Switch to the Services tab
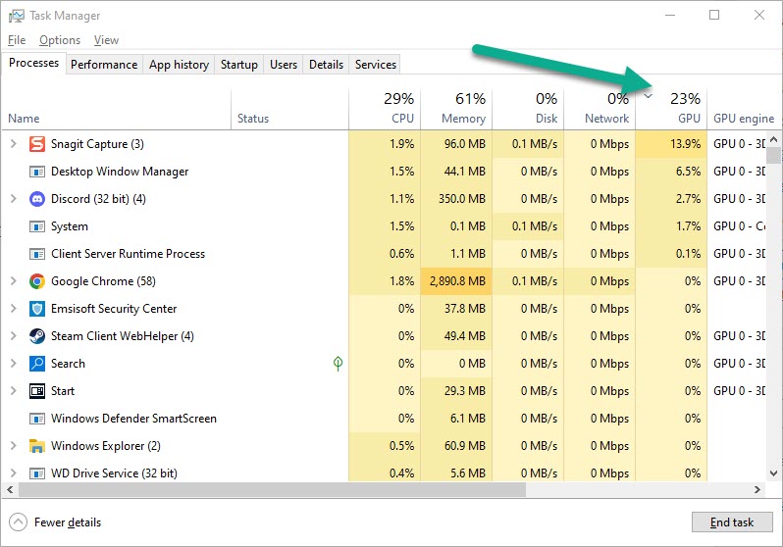Screen dimensions: 783x547 click(376, 65)
